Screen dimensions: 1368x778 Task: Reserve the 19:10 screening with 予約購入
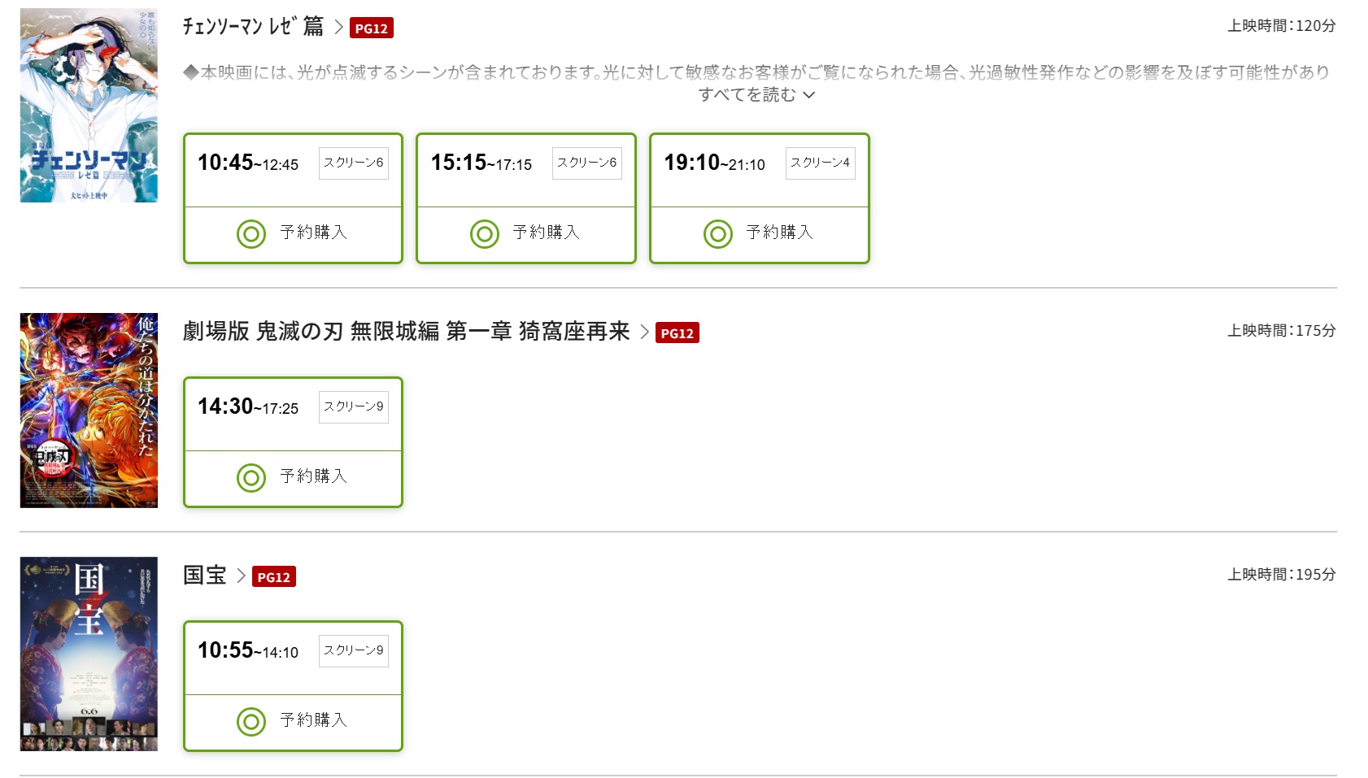click(779, 233)
